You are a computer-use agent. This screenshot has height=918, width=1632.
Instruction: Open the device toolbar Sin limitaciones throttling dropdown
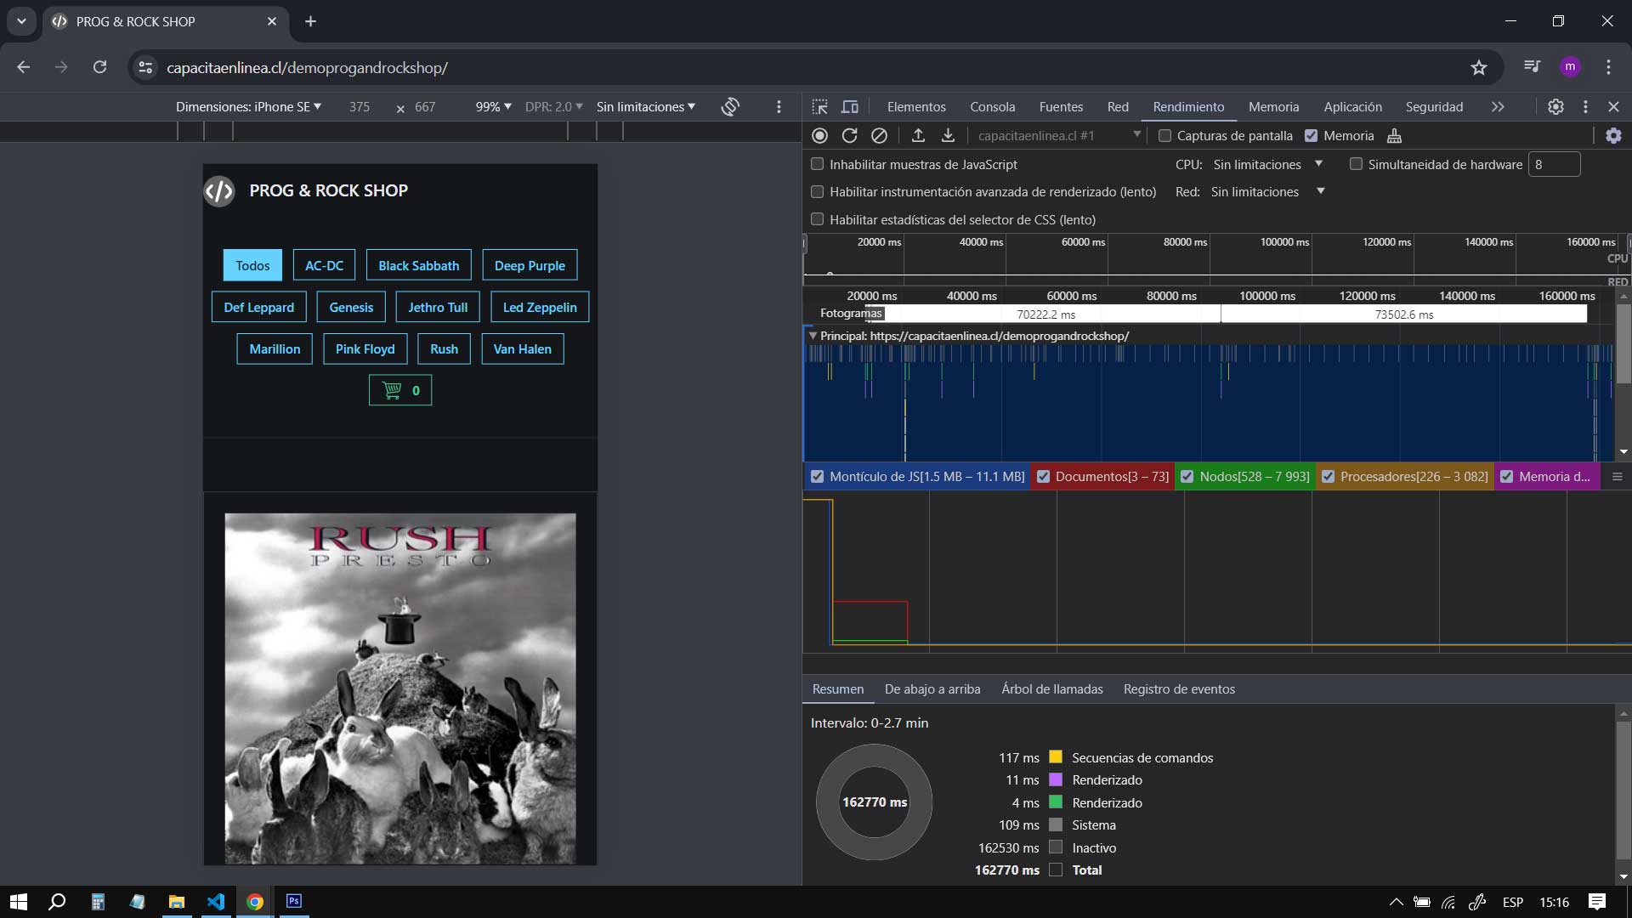[x=646, y=106]
